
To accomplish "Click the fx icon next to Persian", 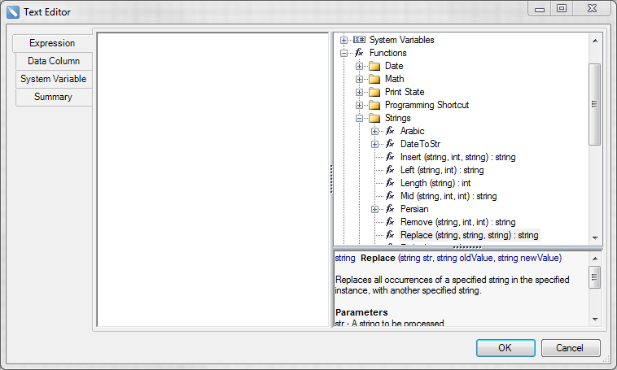I will tap(390, 209).
